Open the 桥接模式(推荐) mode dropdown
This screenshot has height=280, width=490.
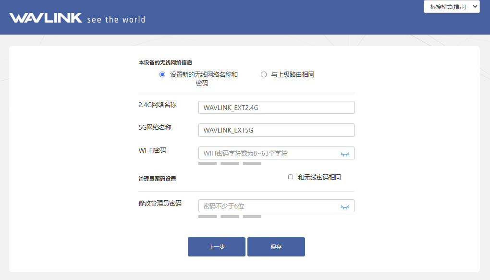coord(452,7)
